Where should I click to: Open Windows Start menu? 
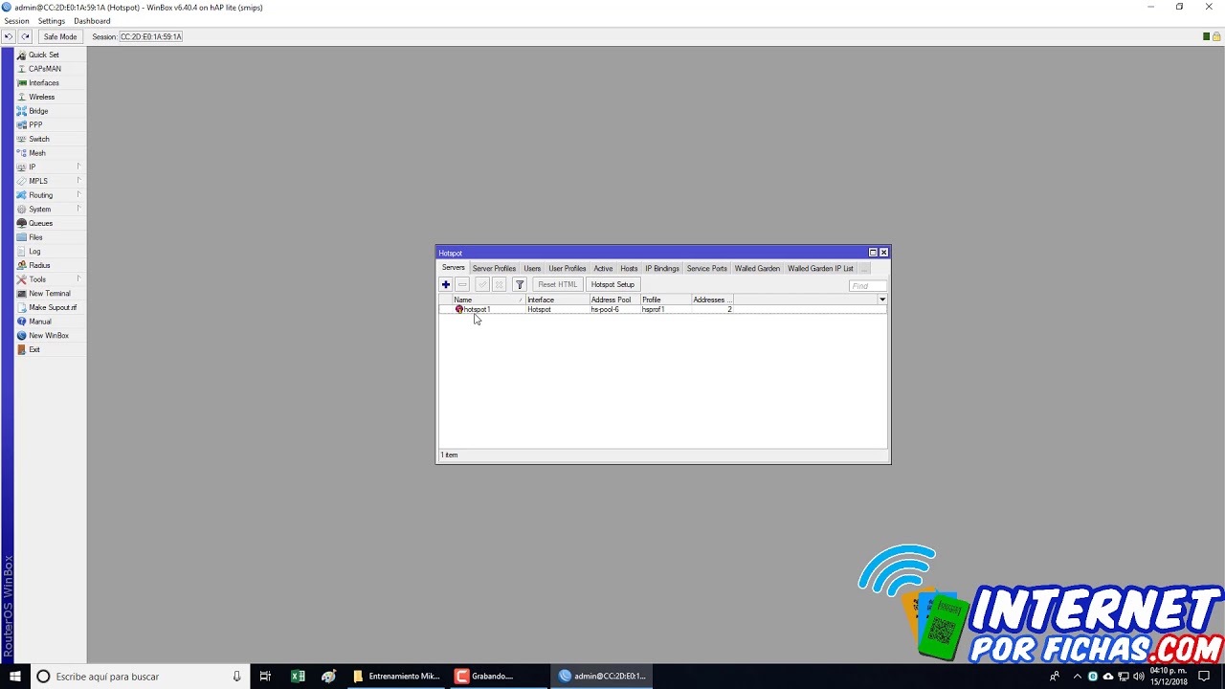point(14,676)
